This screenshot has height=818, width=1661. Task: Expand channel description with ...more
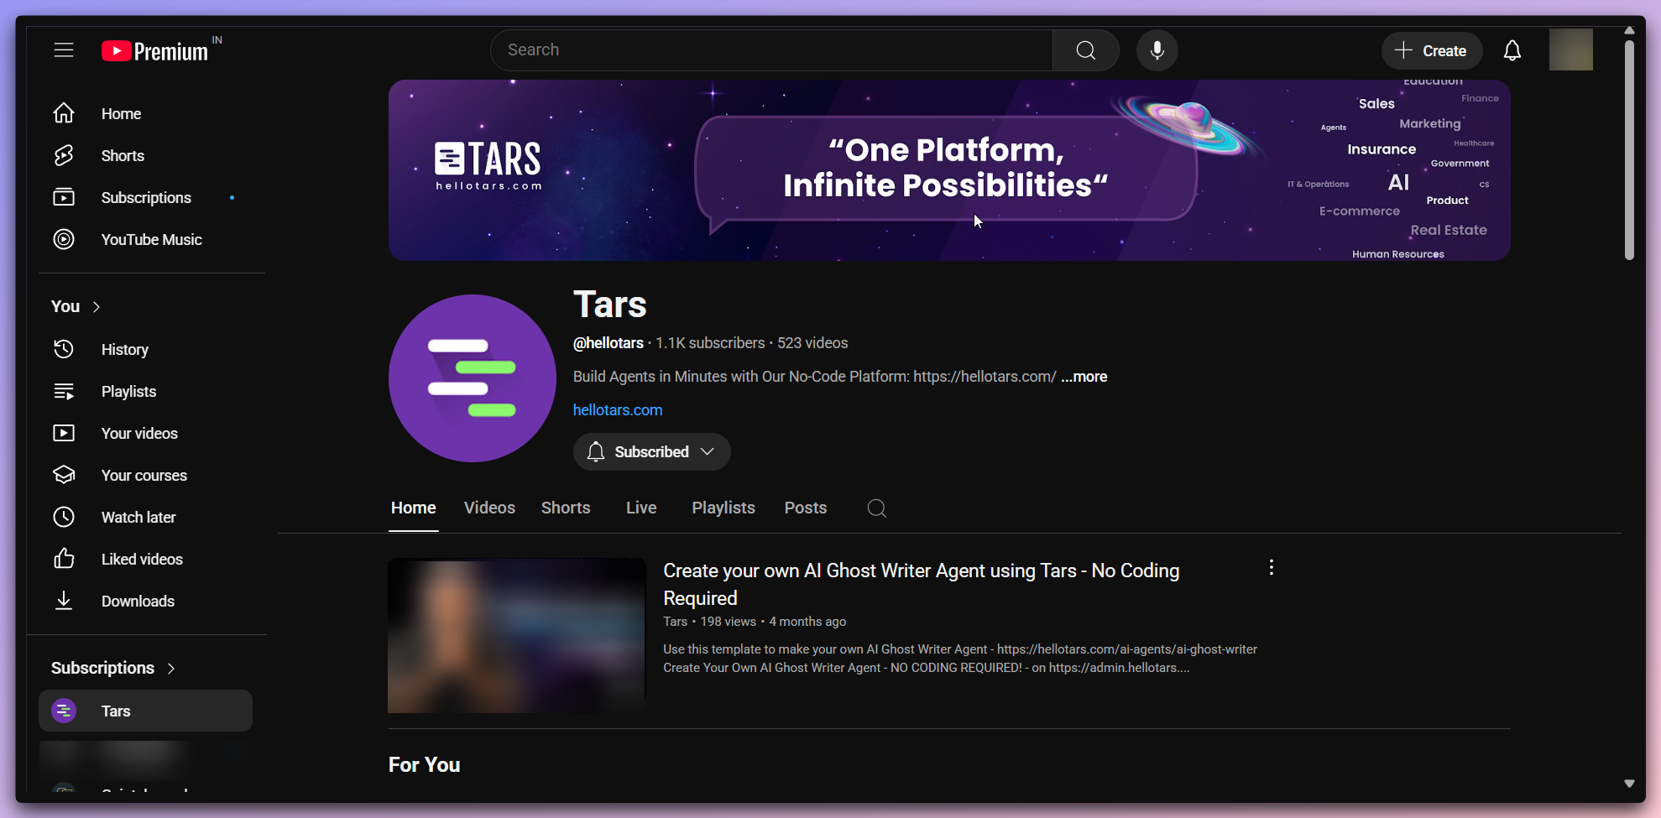click(x=1084, y=377)
